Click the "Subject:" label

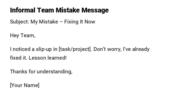19,22
